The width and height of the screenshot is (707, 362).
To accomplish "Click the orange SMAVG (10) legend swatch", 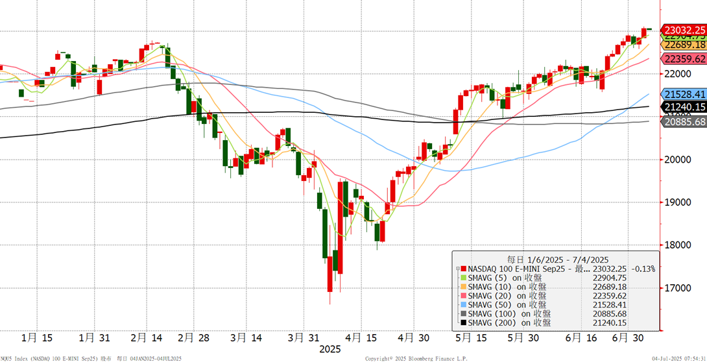I will click(464, 287).
